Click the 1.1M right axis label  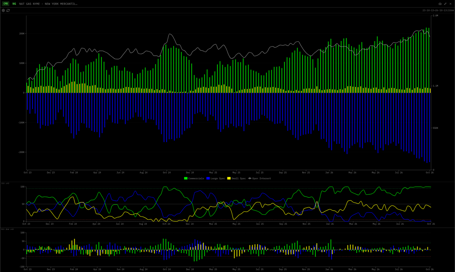tap(436, 86)
